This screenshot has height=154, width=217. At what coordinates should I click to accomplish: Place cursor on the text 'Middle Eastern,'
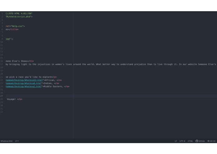[53, 86]
